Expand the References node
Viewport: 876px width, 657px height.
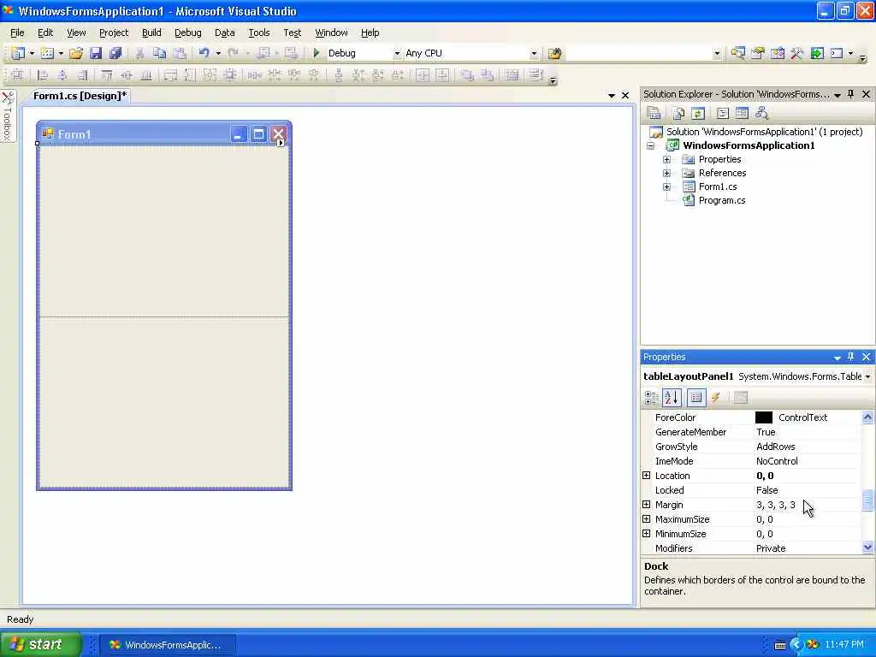point(666,173)
